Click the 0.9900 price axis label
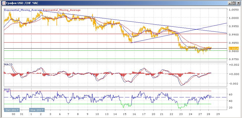 (233, 34)
